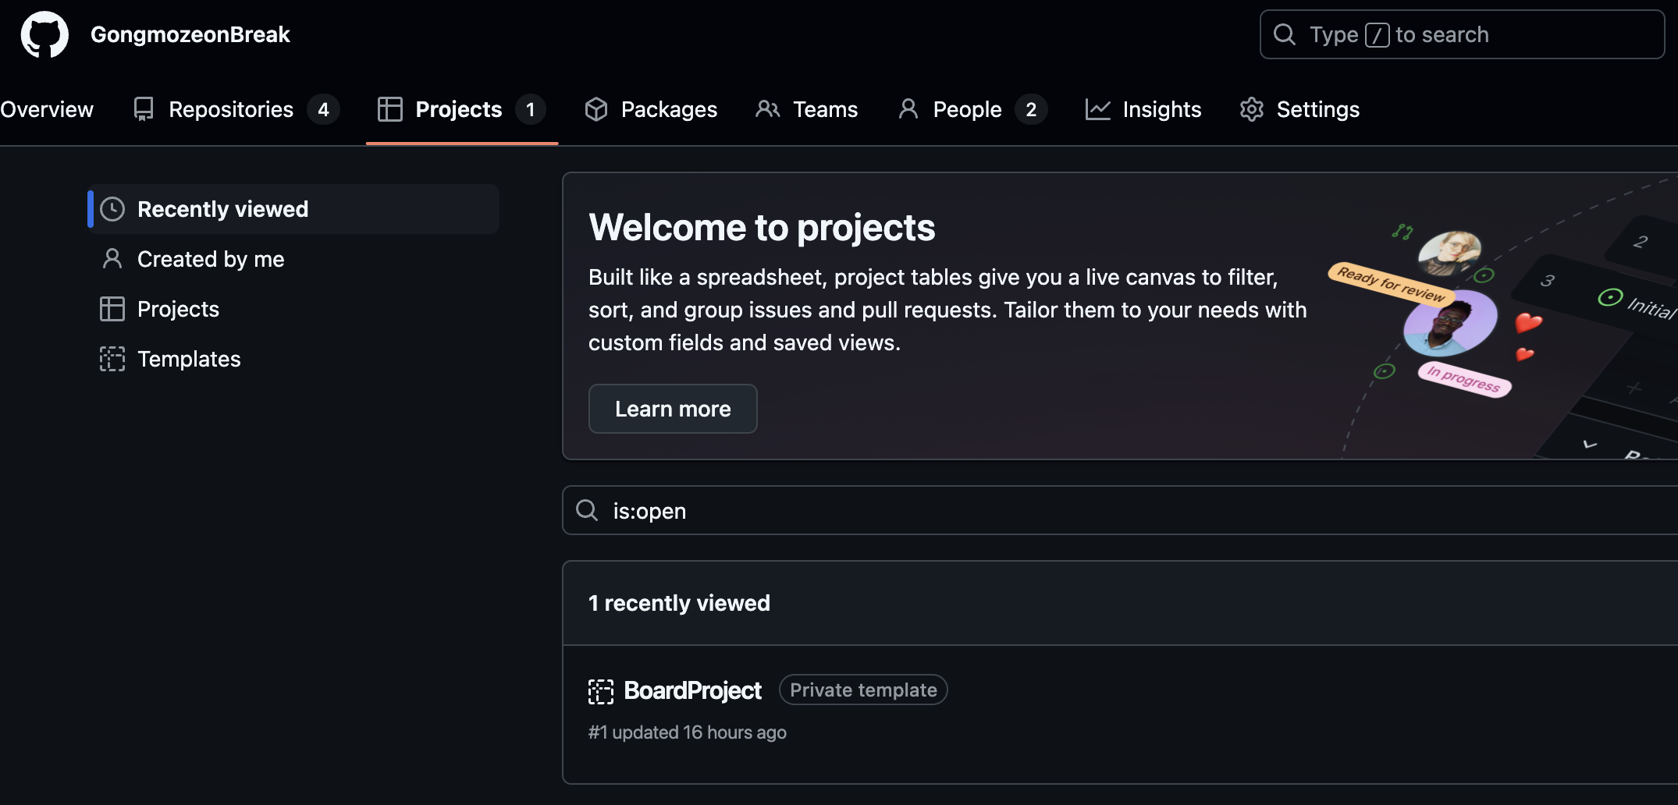Click the Learn more button
The width and height of the screenshot is (1678, 805).
pyautogui.click(x=673, y=409)
